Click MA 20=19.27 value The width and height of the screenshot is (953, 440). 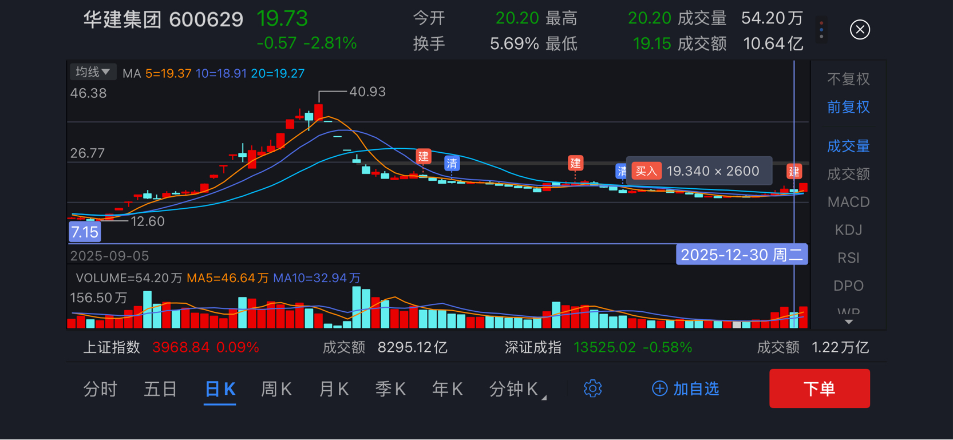[278, 73]
